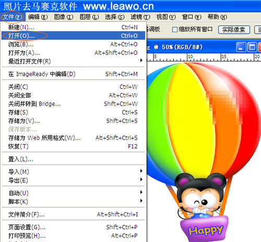Choose 关闭并转到 Bridge...
261x242 pixels.
coord(73,104)
